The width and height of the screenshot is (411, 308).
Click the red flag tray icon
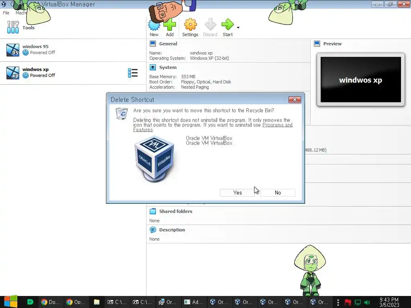(x=348, y=302)
